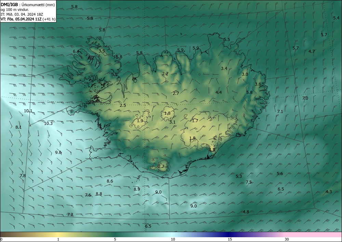Click the 8.1 value near the west edge

click(x=18, y=127)
